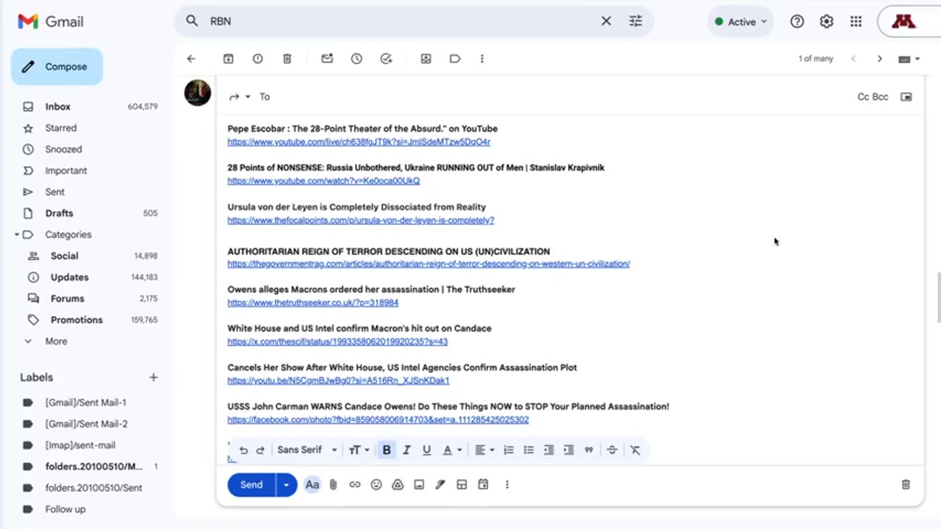This screenshot has width=941, height=529.
Task: Increase the indent in the reply
Action: click(x=568, y=450)
